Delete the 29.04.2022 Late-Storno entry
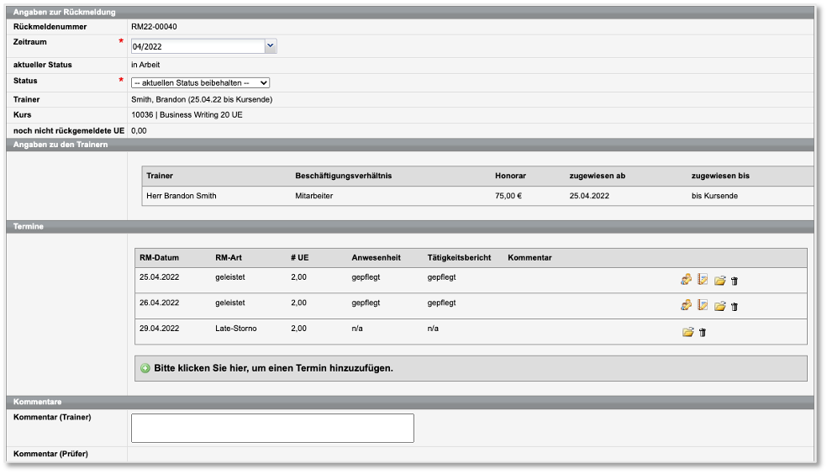 click(703, 333)
